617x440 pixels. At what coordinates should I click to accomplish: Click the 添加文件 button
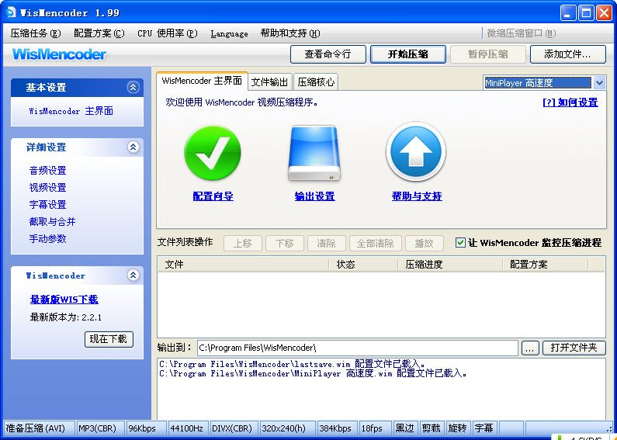568,54
